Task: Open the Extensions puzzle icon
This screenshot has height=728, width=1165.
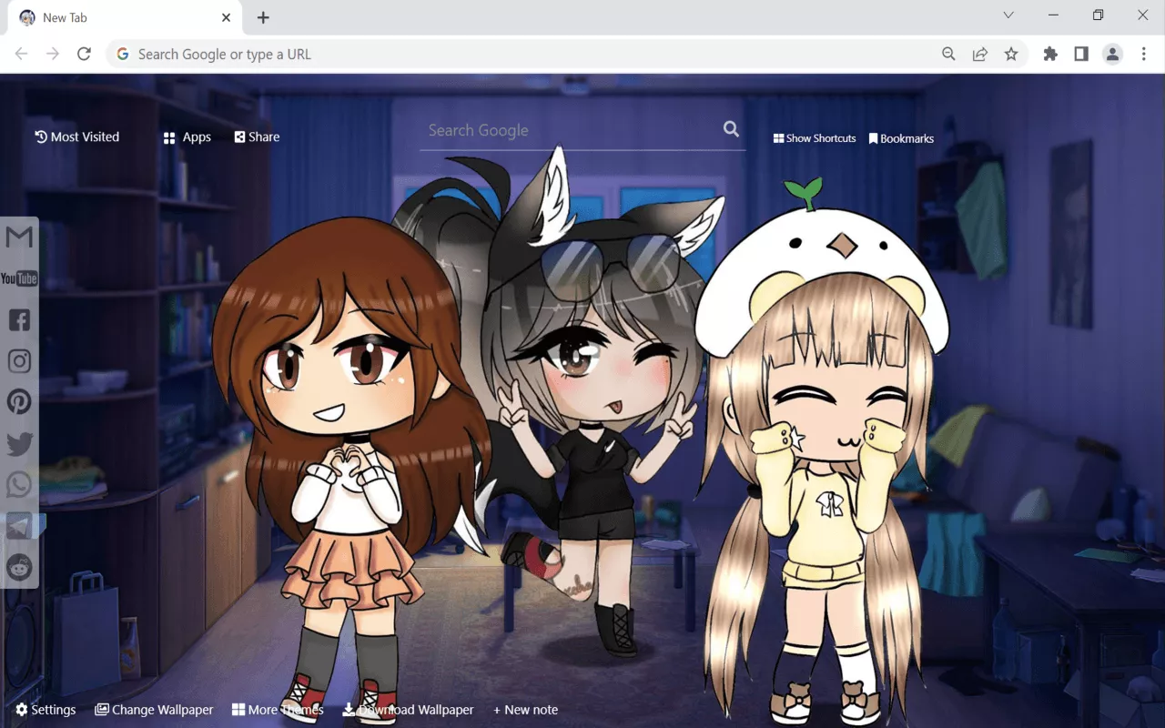Action: pyautogui.click(x=1050, y=55)
